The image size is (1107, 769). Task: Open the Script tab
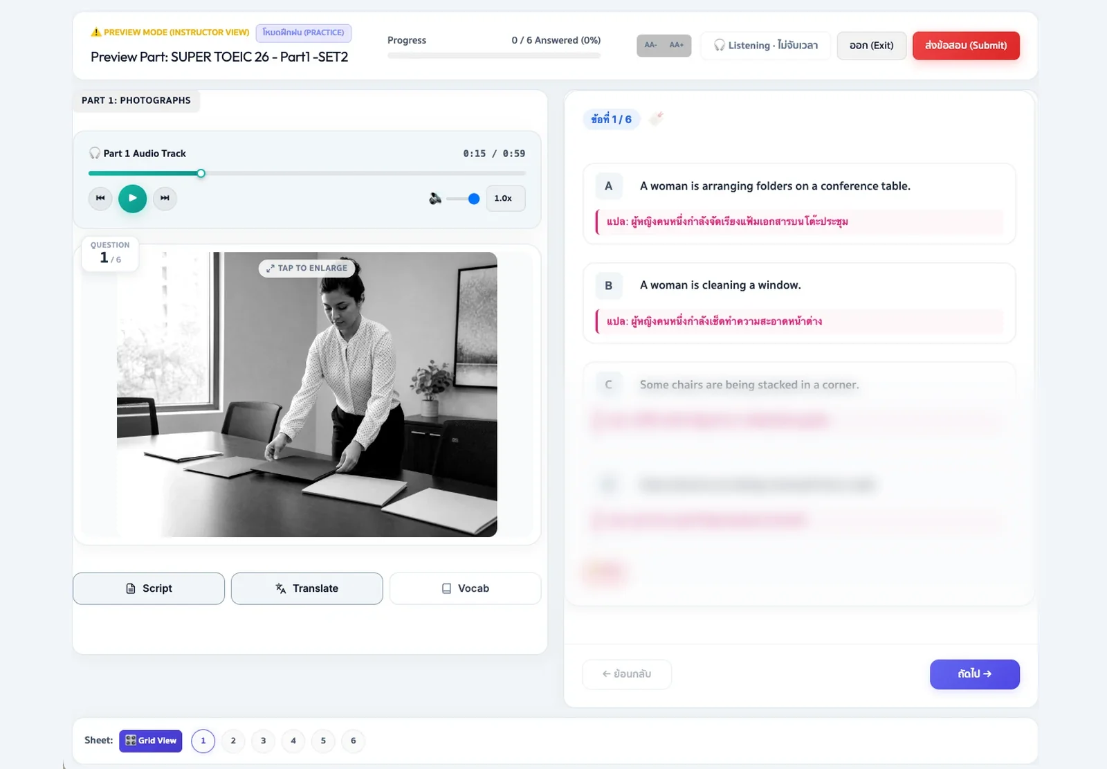(x=149, y=588)
